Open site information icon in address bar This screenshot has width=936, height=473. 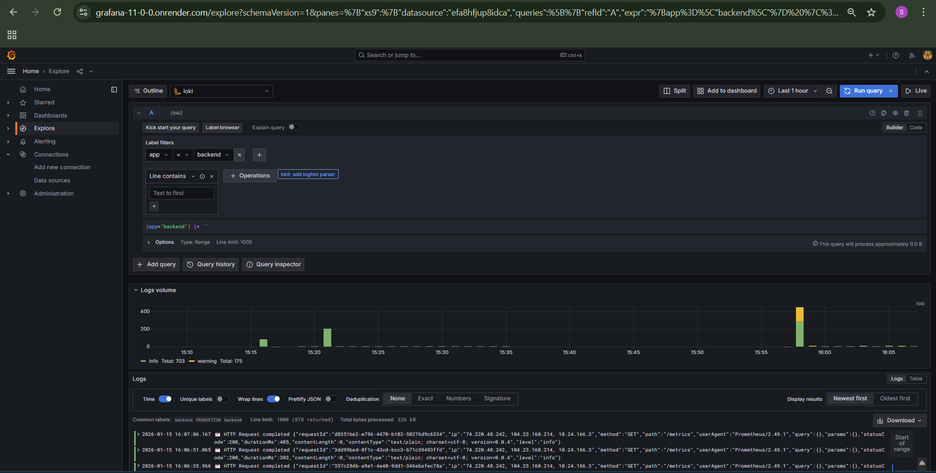(83, 12)
